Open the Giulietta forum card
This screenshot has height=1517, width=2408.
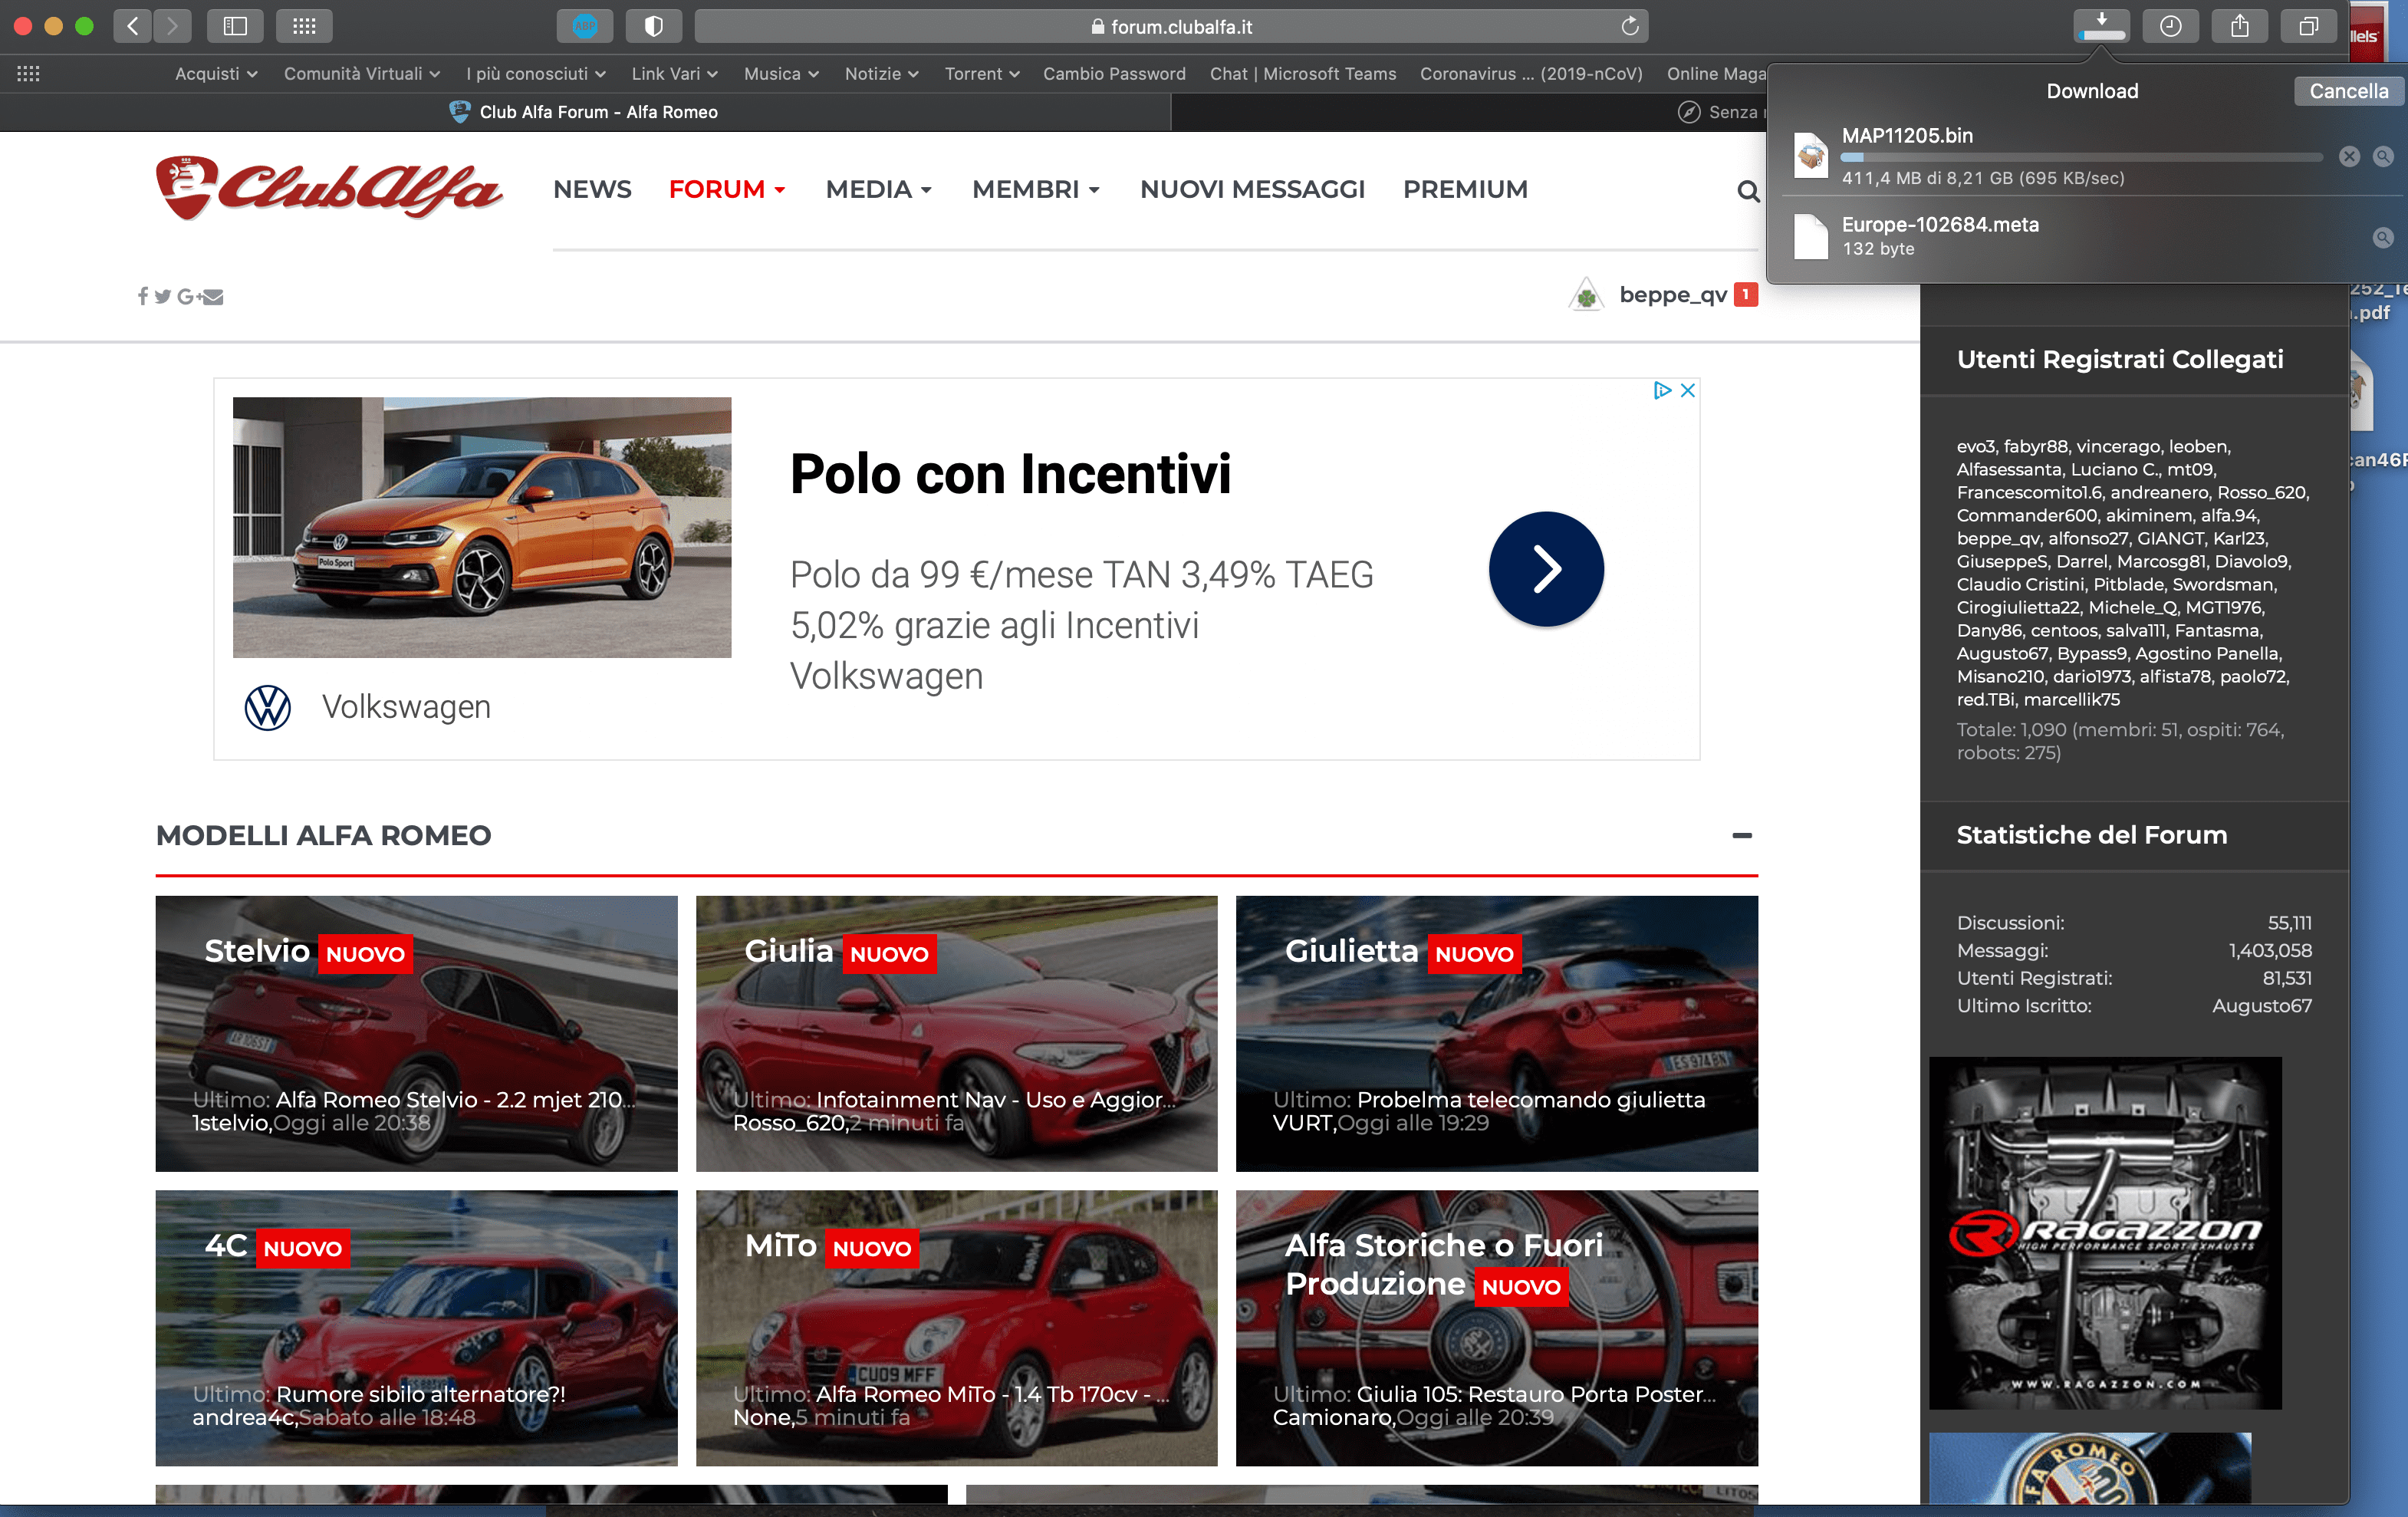[1496, 1033]
